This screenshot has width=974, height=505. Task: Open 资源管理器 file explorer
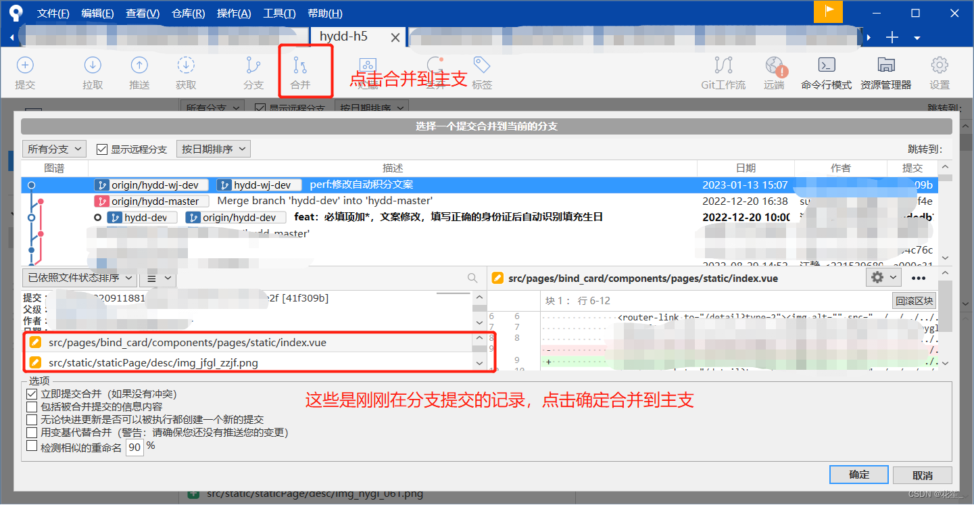[885, 73]
